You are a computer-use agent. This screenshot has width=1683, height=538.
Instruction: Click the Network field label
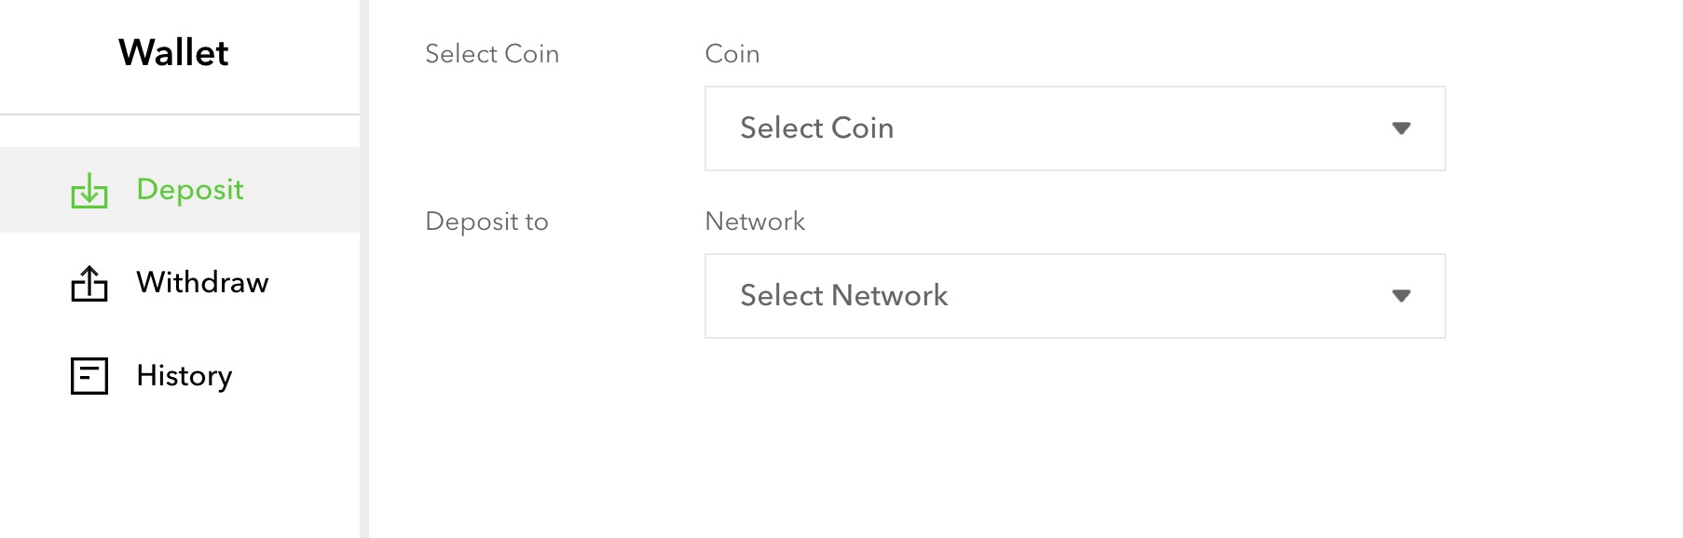[755, 222]
